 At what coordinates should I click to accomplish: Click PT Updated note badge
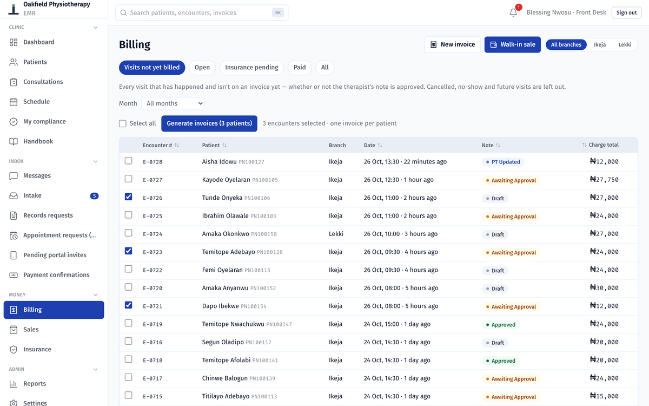503,162
